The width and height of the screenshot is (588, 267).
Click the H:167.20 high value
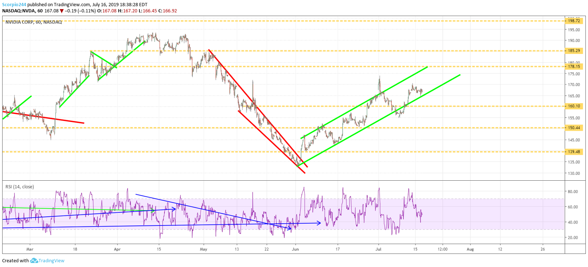[x=128, y=11]
